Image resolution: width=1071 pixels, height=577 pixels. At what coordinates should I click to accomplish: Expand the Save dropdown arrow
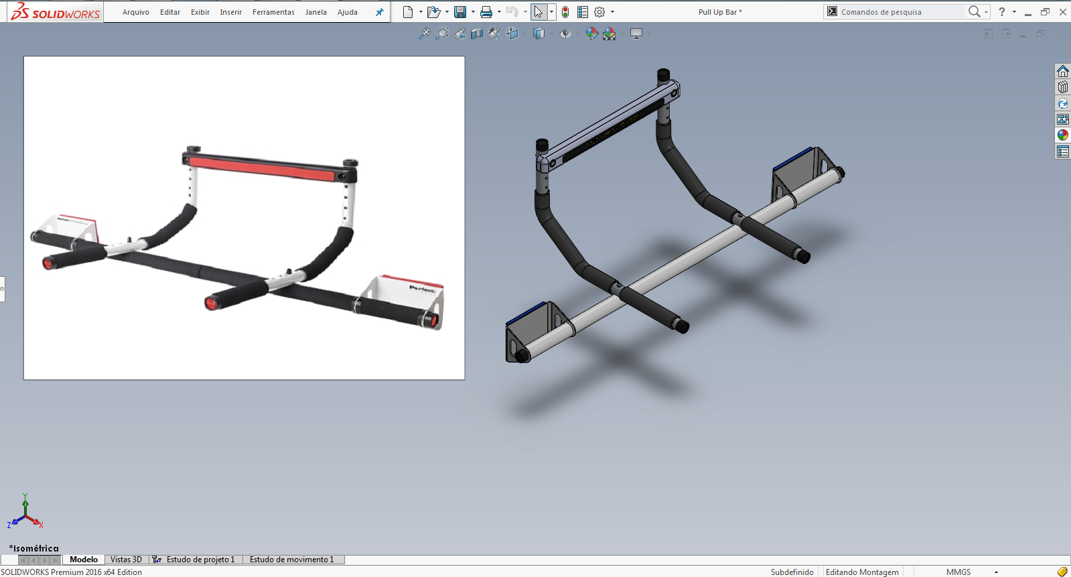(x=473, y=12)
